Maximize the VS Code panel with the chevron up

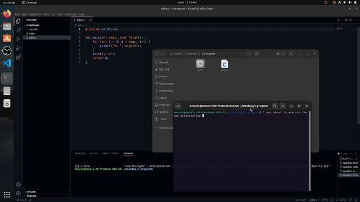coord(350,153)
